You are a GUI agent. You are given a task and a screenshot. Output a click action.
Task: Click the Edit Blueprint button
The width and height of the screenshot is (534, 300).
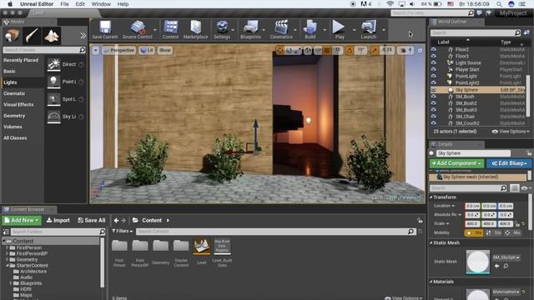(509, 163)
